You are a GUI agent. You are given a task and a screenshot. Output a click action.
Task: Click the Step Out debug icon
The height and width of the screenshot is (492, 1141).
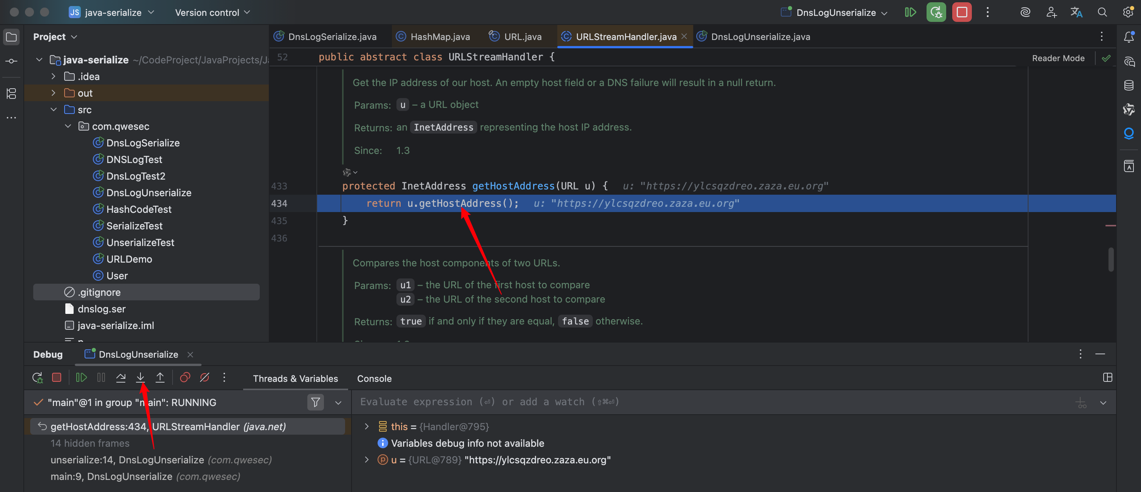[x=160, y=377]
